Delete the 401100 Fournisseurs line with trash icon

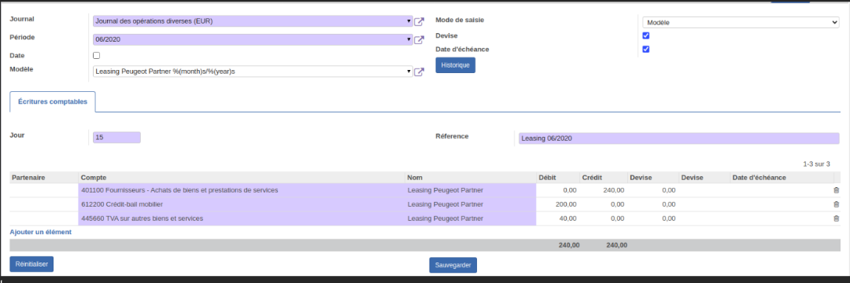pyautogui.click(x=836, y=190)
